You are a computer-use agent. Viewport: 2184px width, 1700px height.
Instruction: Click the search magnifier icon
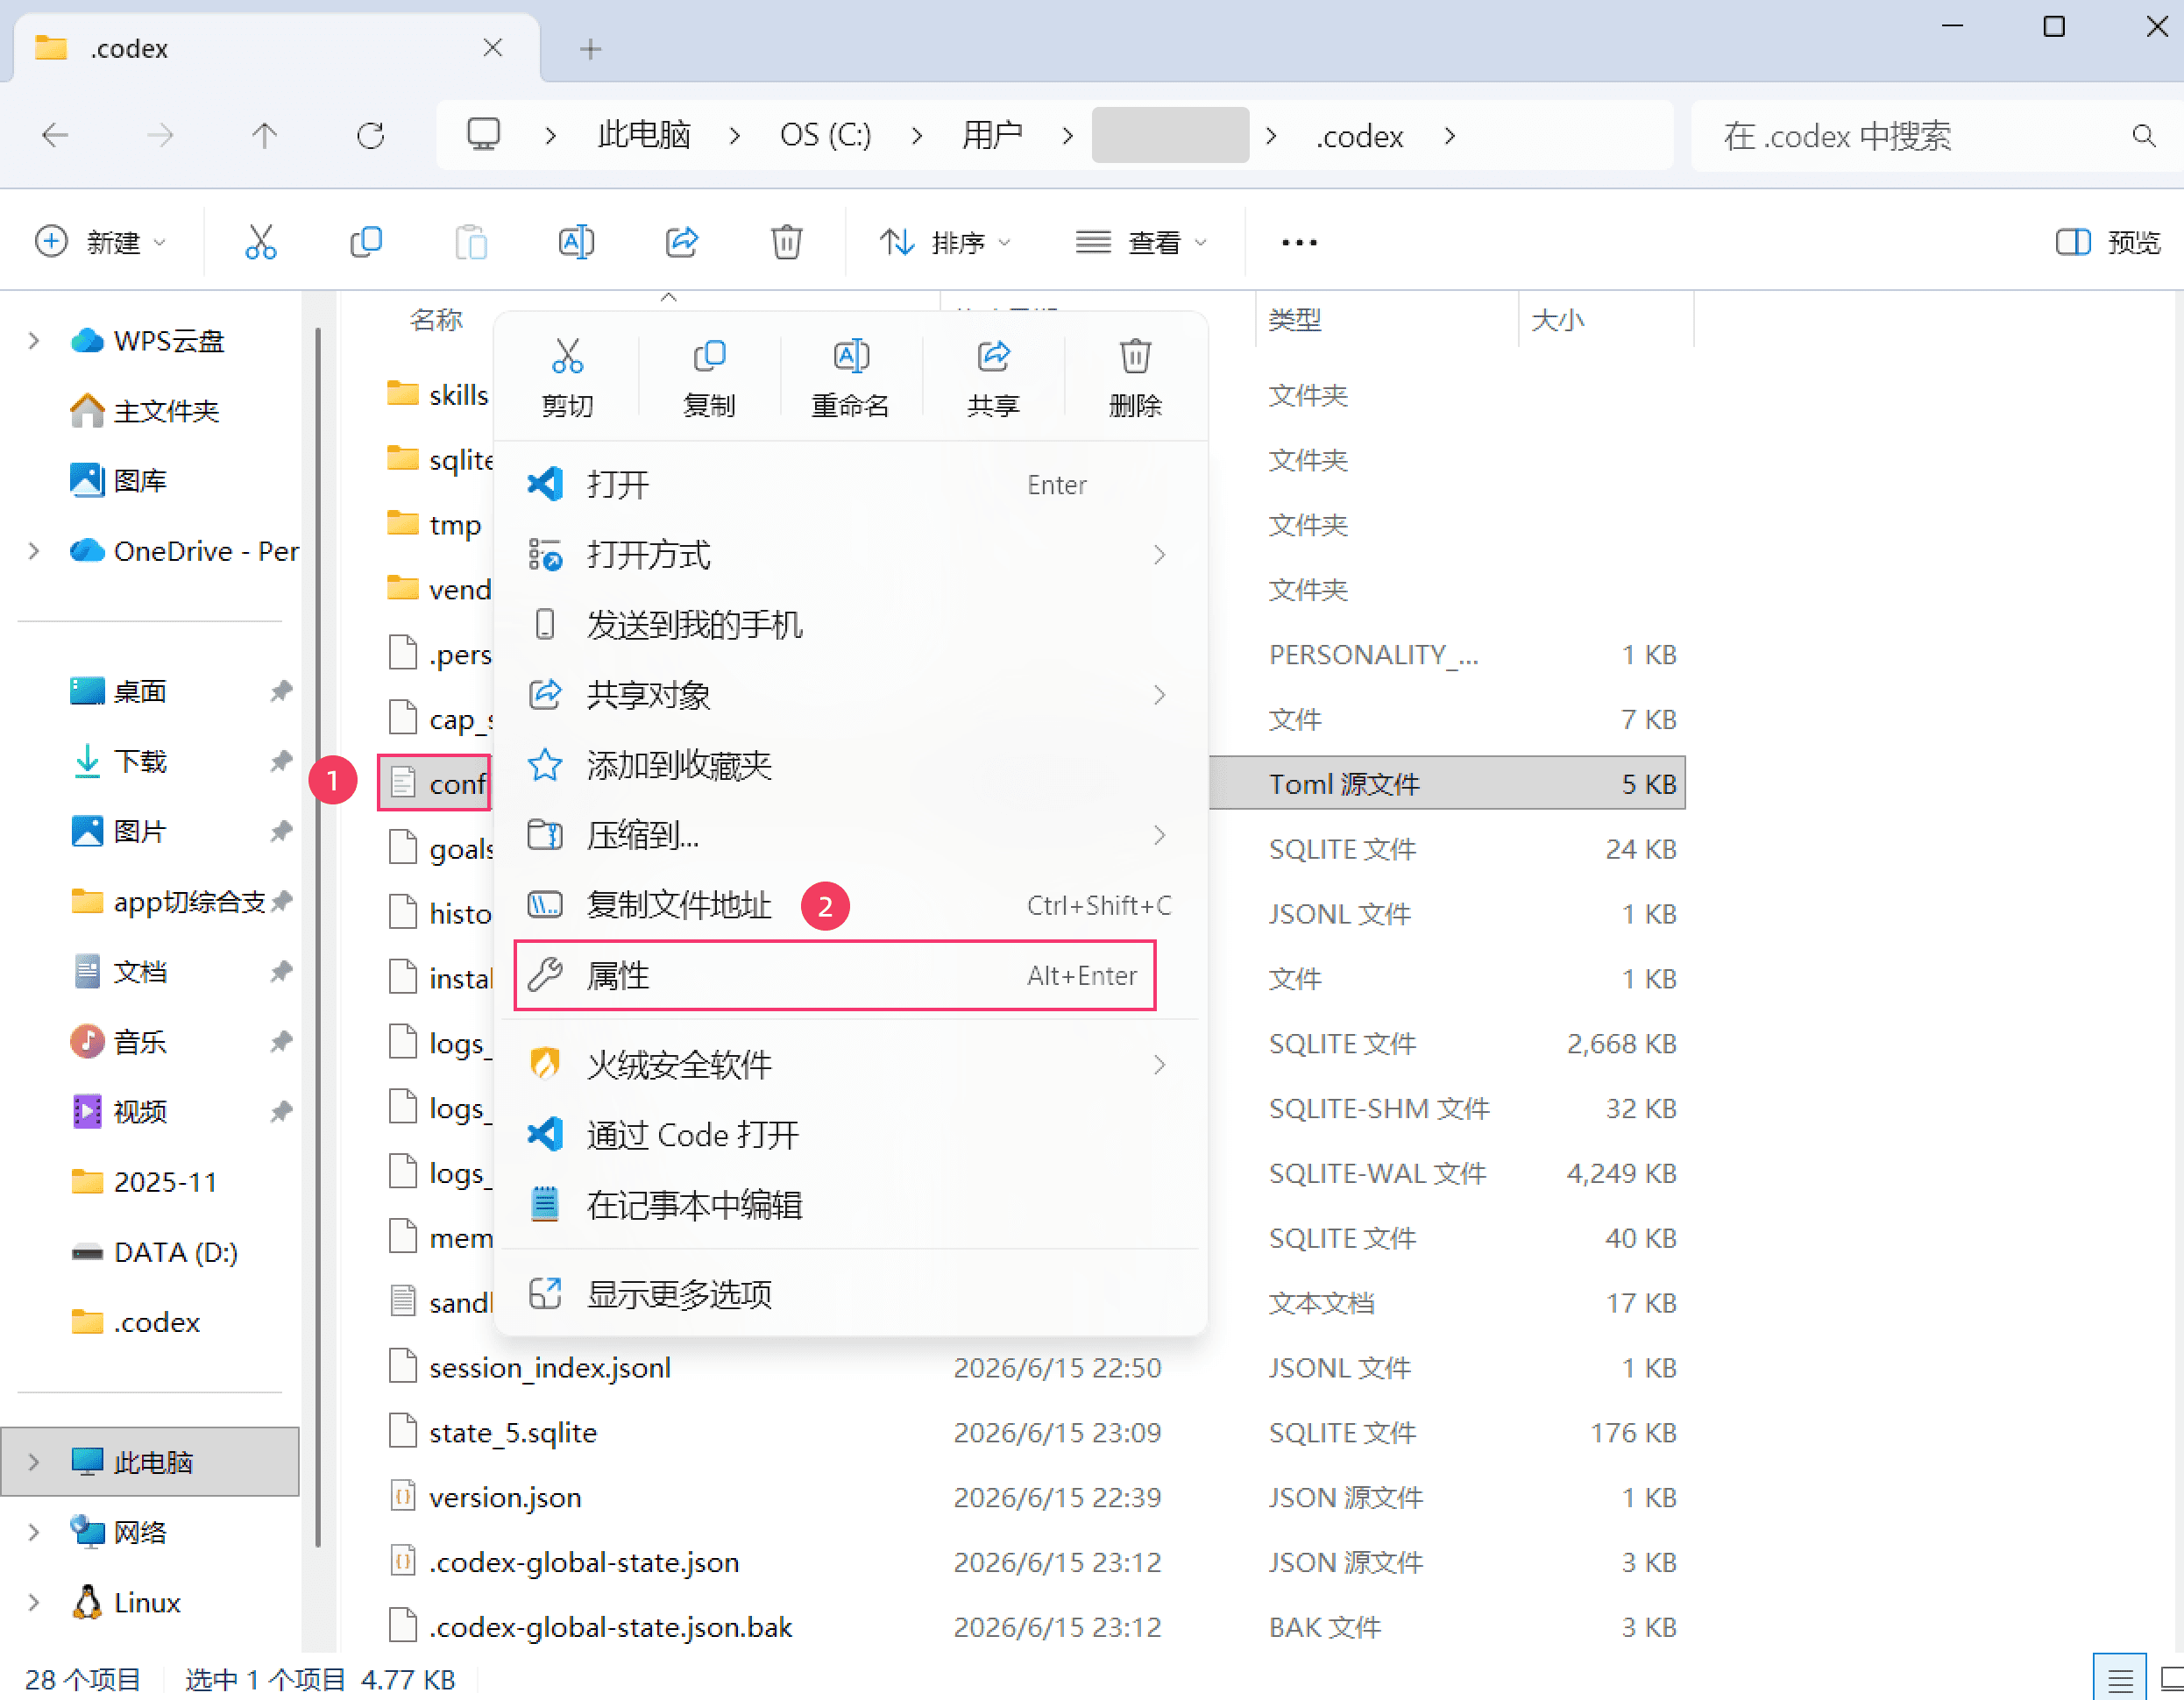point(2144,135)
